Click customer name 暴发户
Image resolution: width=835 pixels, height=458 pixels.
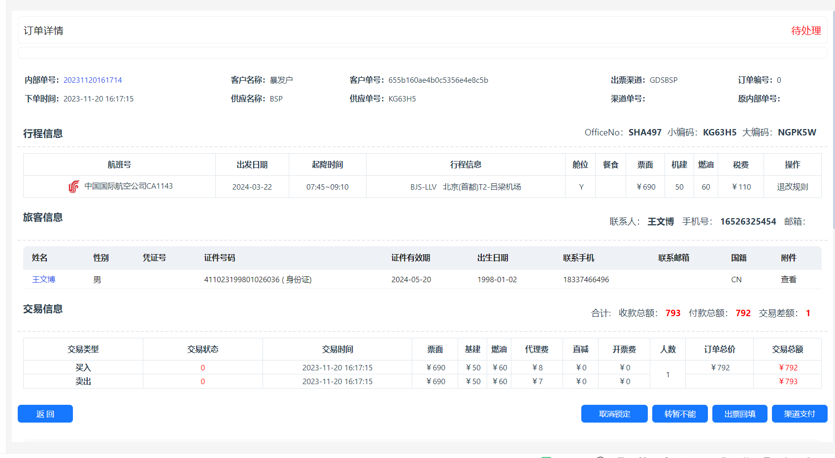click(281, 80)
